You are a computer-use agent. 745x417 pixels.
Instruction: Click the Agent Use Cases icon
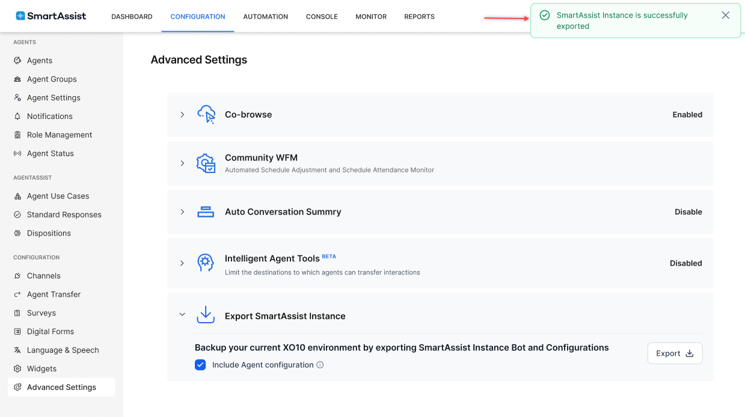coord(17,196)
